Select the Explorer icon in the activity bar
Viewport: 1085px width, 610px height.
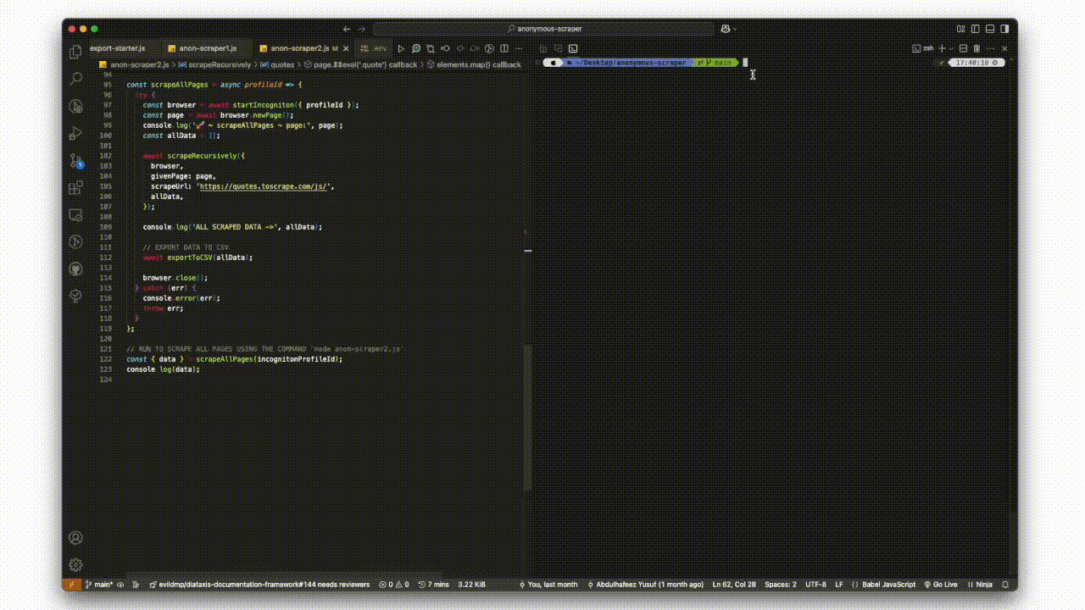(75, 51)
